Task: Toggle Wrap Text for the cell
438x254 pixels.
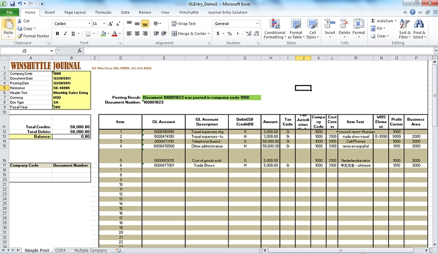Action: pos(184,24)
